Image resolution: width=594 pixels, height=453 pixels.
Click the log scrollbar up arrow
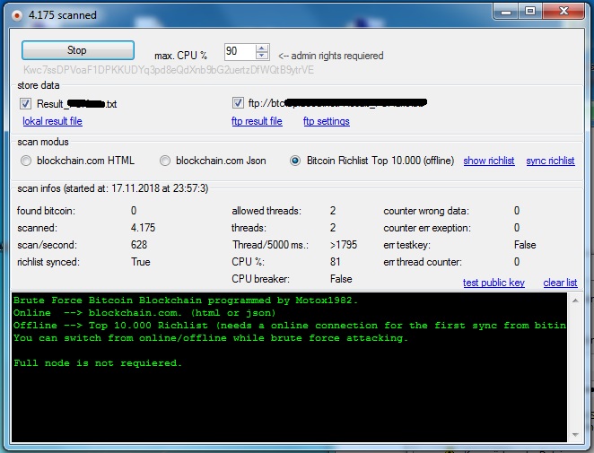tap(575, 301)
